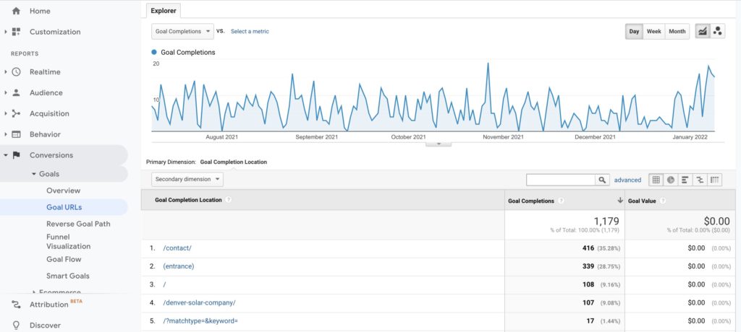This screenshot has height=332, width=741.
Task: Click the 1,179 total goal completions value
Action: point(606,221)
